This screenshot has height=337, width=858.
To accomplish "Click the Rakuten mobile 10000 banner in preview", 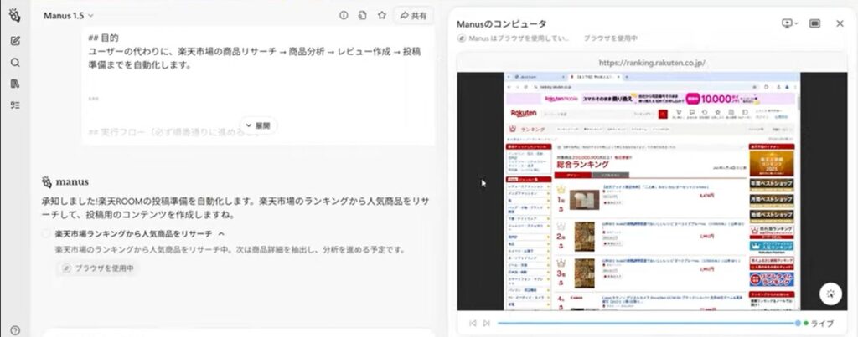I will 650,99.
